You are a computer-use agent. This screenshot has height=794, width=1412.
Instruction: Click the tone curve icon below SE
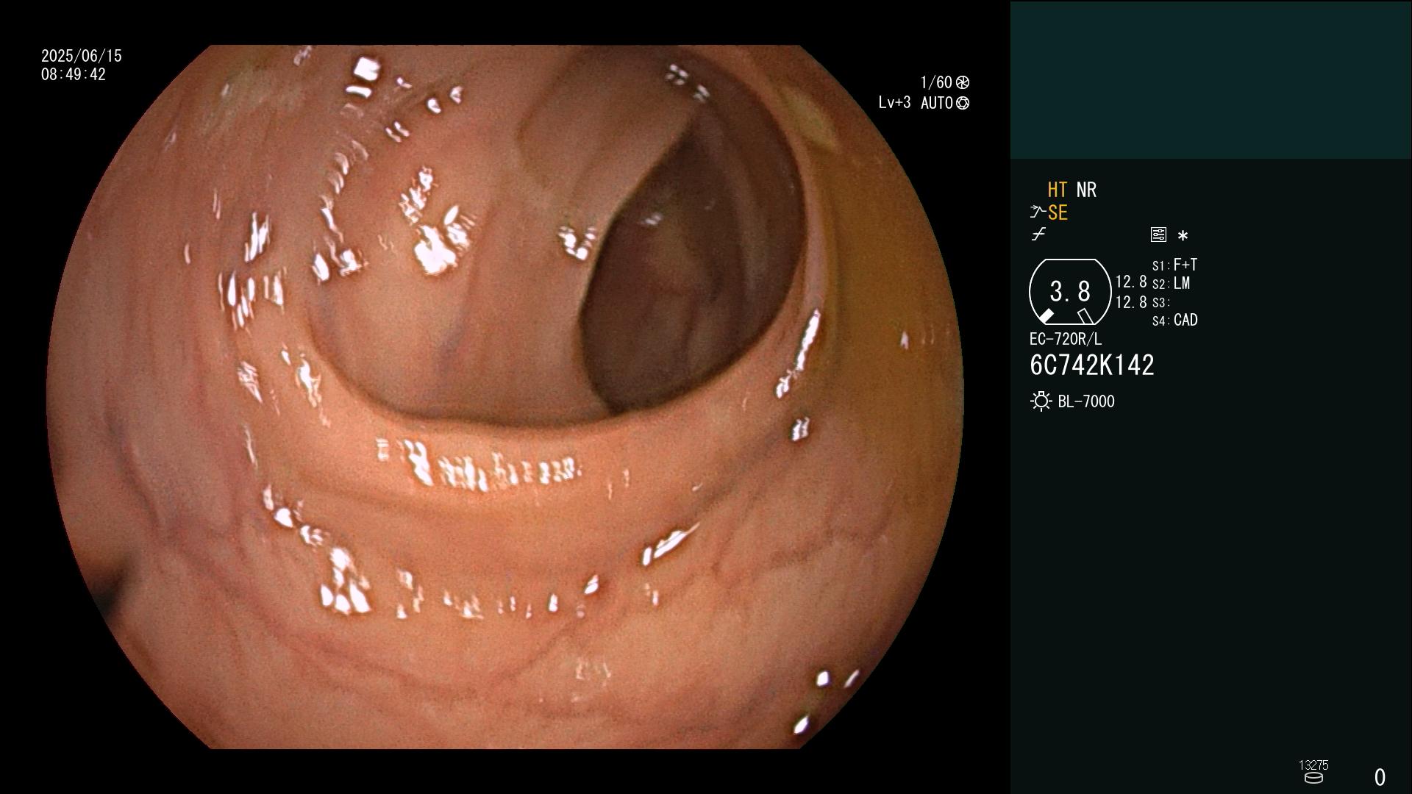click(1038, 235)
